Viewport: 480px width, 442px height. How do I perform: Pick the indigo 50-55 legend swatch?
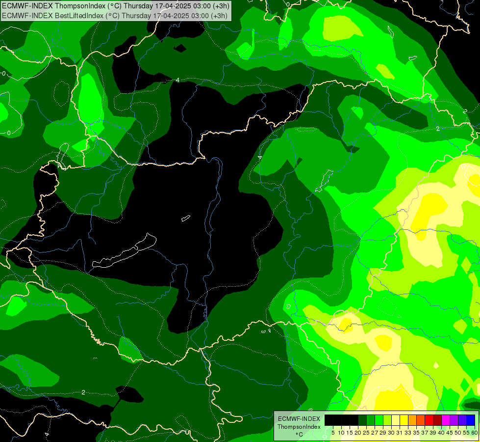462,420
